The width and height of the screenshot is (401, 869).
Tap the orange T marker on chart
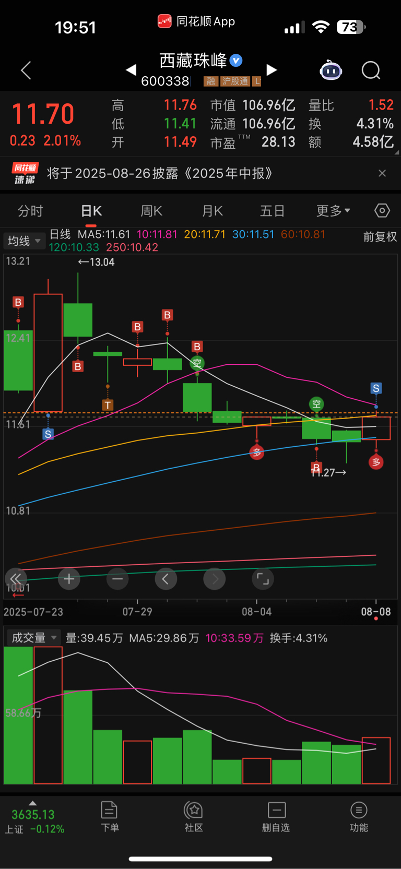click(x=108, y=405)
